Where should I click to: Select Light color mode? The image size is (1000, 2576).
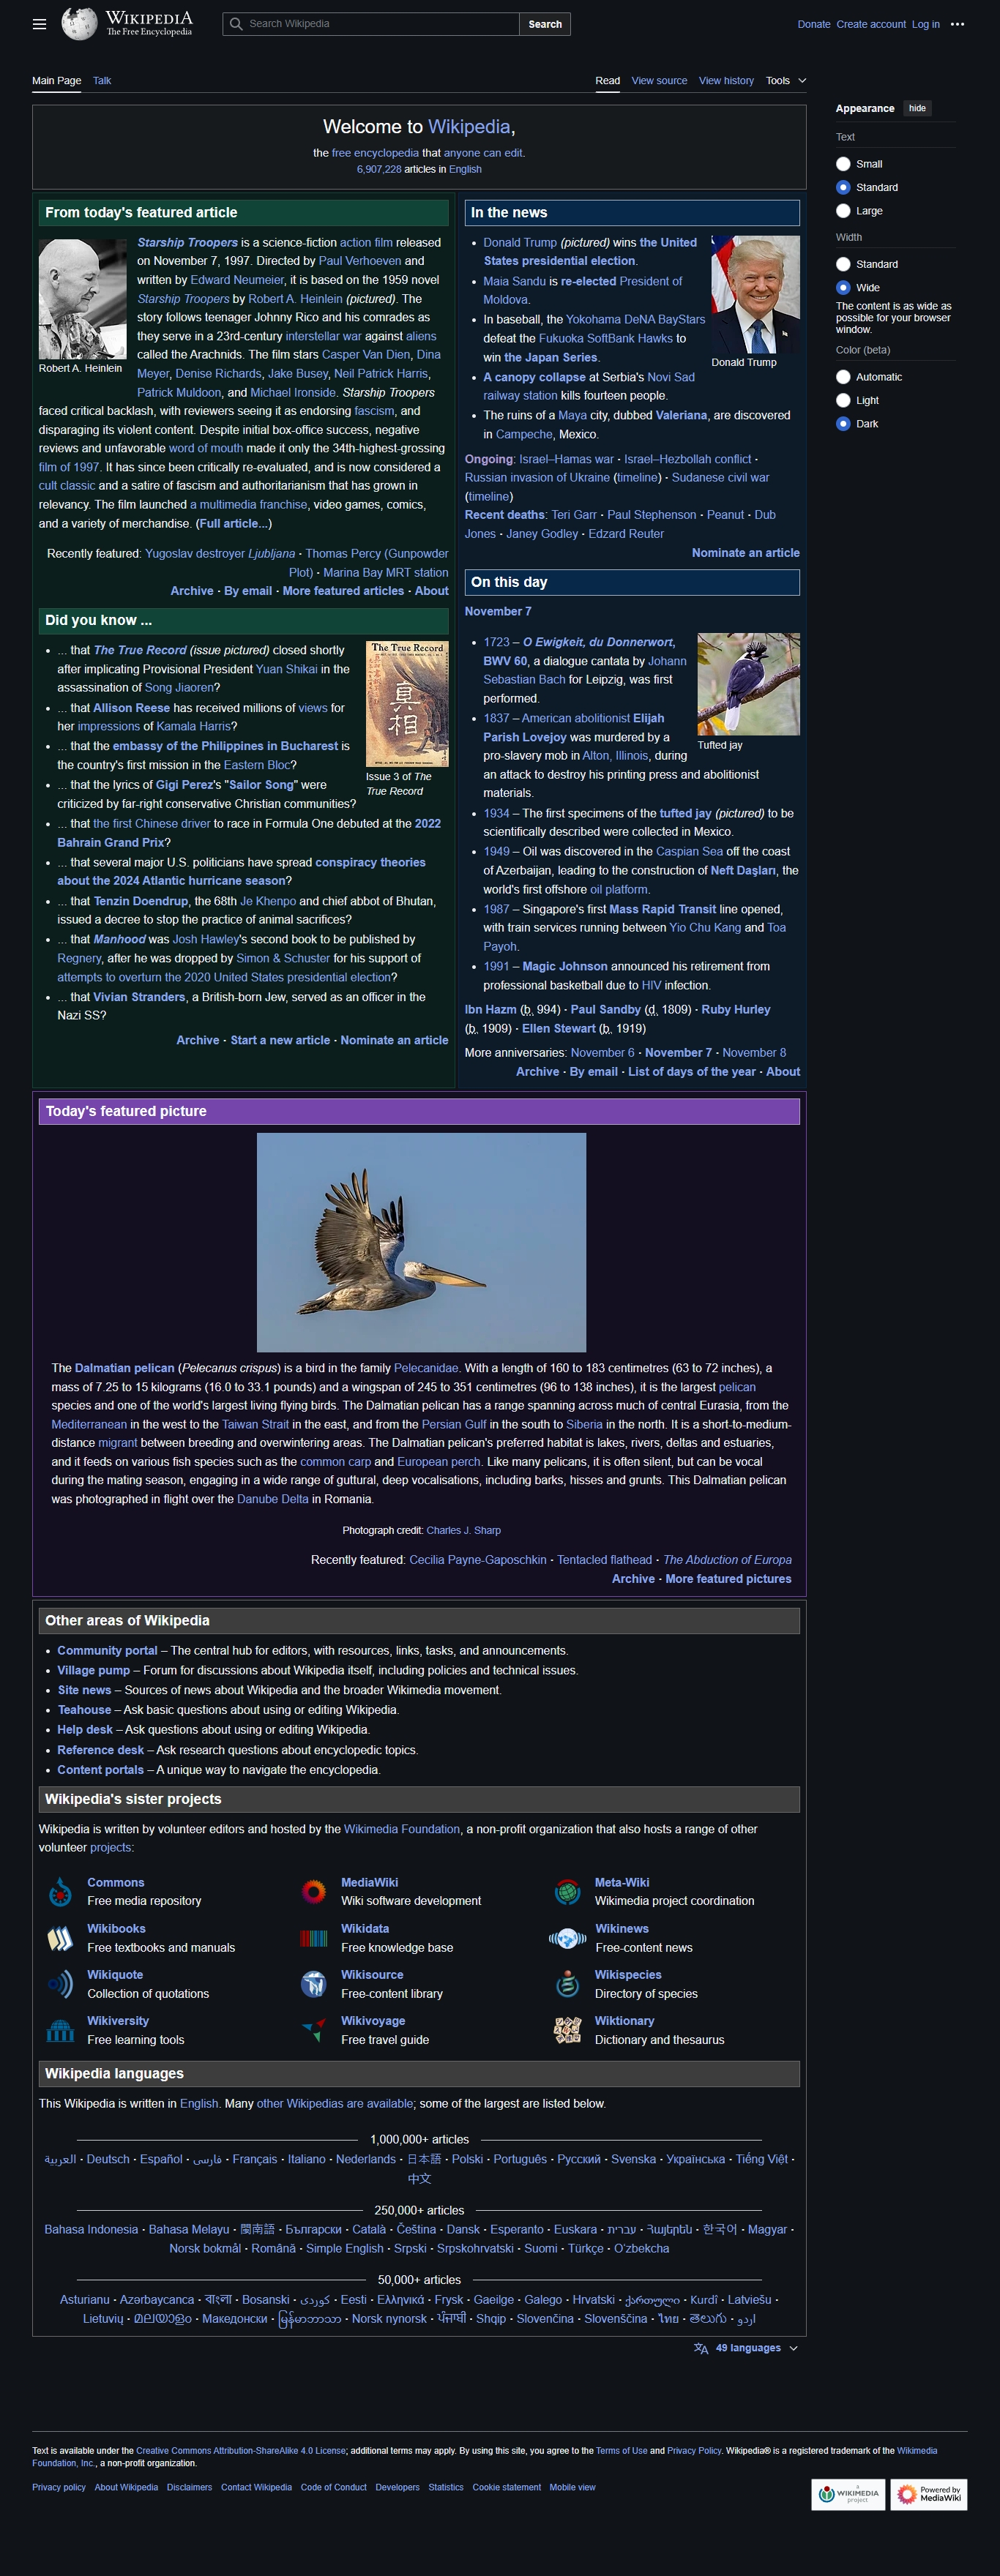pyautogui.click(x=843, y=400)
